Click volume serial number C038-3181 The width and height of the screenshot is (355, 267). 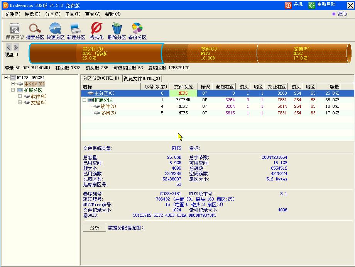(x=171, y=194)
